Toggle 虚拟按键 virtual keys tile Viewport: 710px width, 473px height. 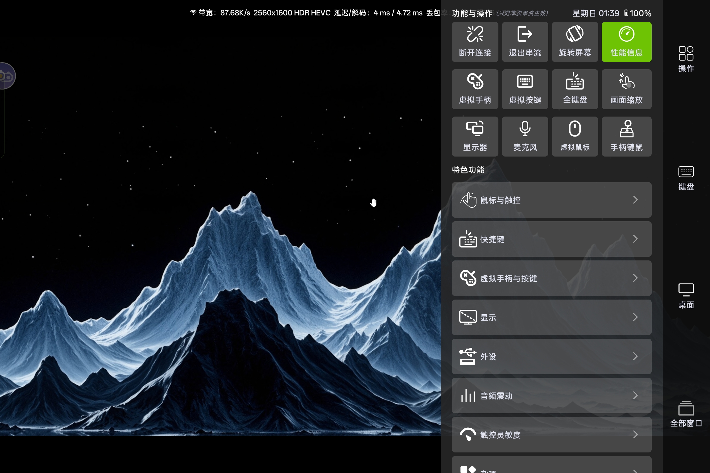pos(525,89)
